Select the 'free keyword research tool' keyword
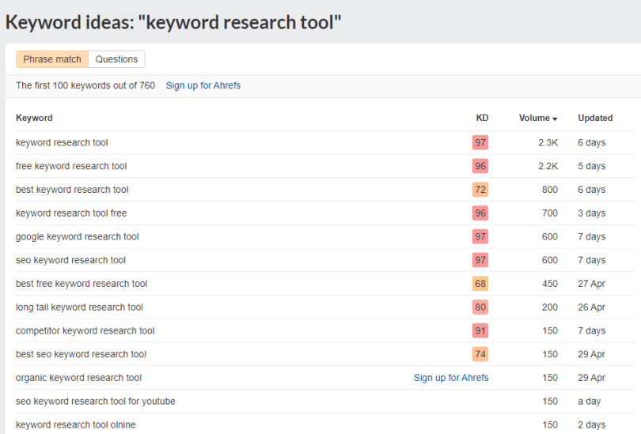 tap(71, 166)
